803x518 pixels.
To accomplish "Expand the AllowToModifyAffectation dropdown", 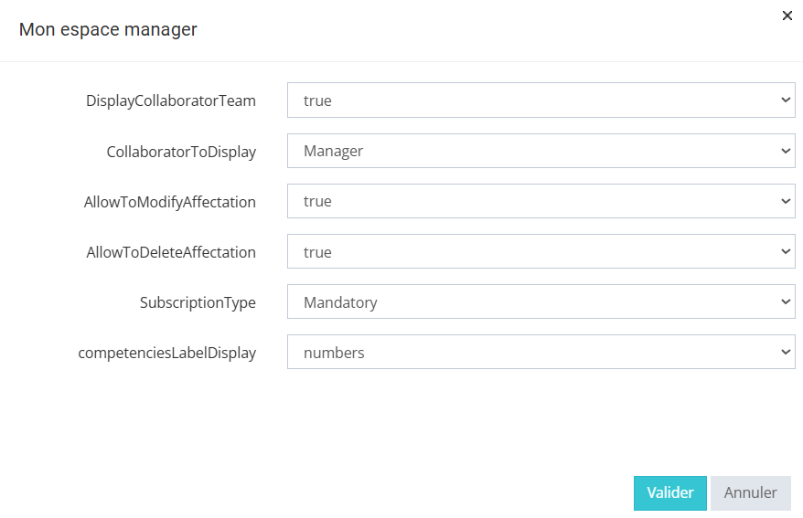I will tap(541, 201).
